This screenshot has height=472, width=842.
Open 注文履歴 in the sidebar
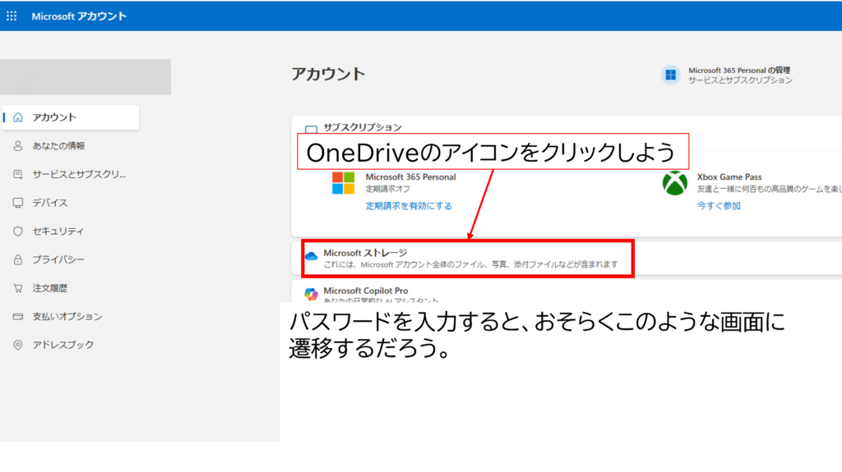71,288
